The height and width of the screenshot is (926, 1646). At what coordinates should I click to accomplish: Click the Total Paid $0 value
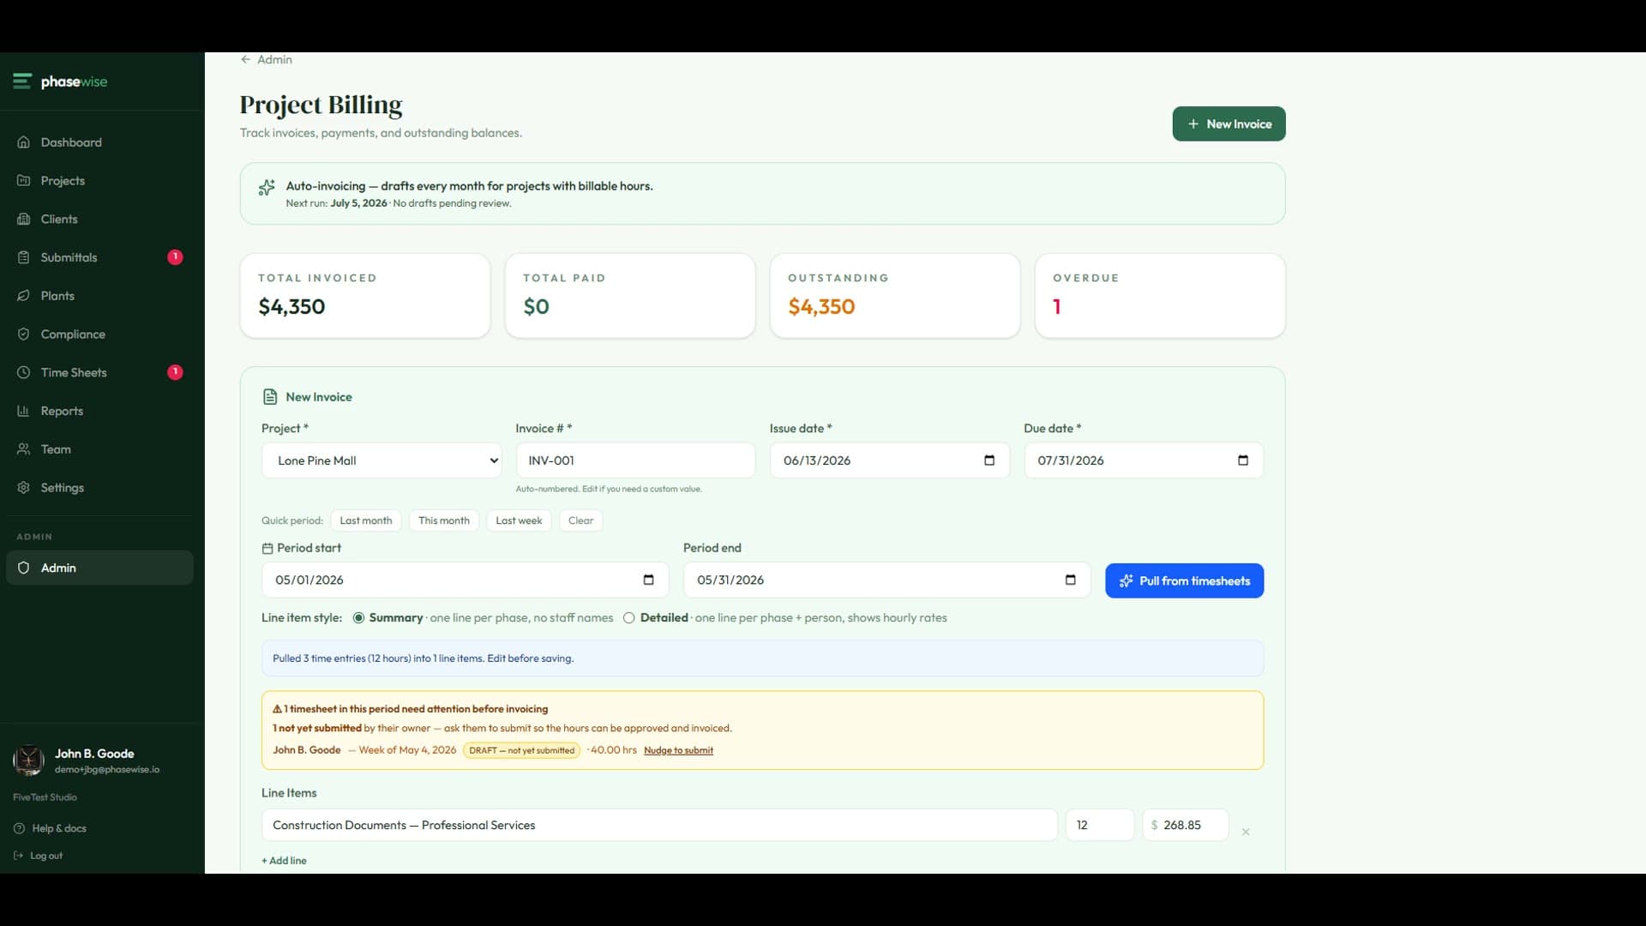click(536, 307)
